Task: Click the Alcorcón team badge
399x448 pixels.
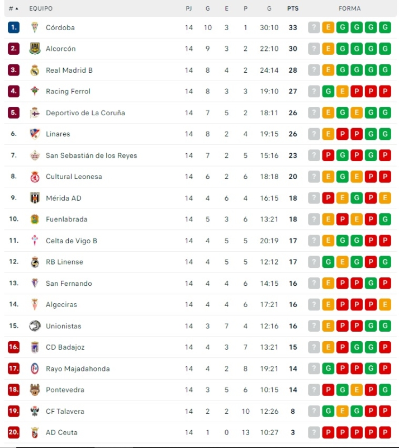Action: click(35, 49)
